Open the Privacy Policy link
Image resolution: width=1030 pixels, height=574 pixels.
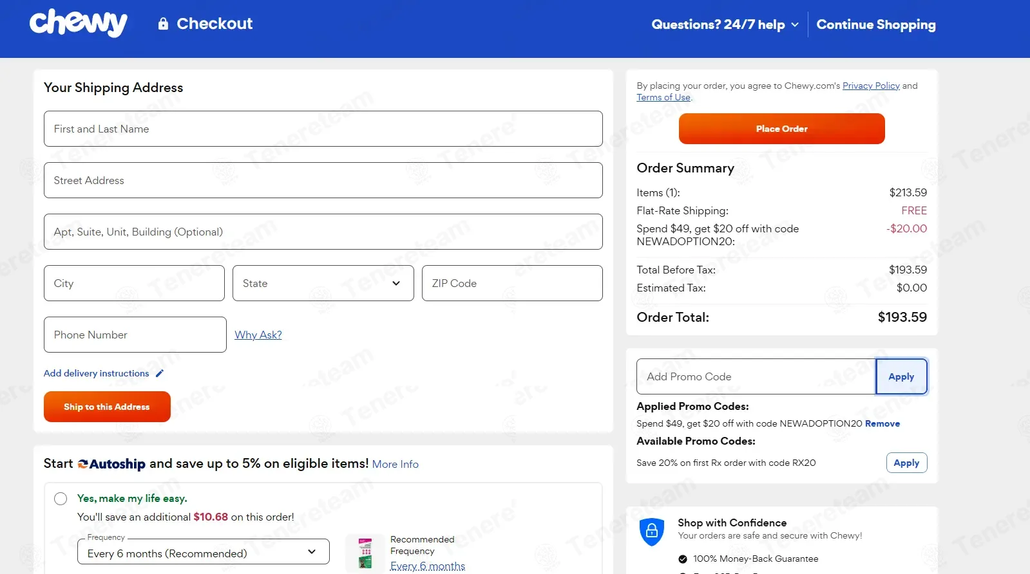point(871,86)
